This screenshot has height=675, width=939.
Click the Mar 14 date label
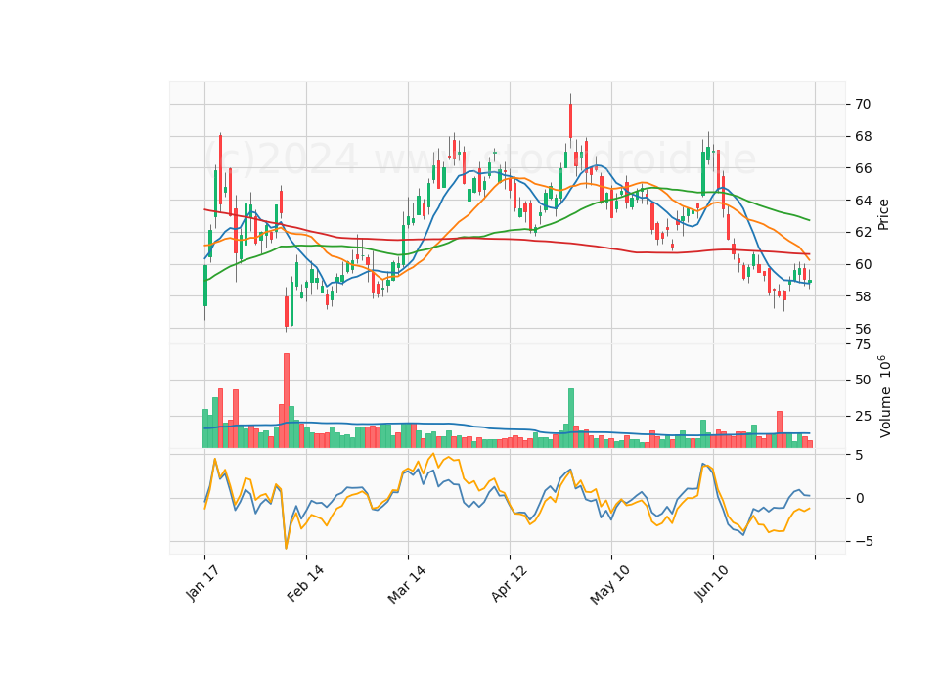(x=407, y=584)
